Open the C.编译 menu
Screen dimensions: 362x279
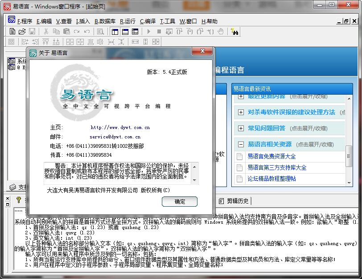click(148, 21)
